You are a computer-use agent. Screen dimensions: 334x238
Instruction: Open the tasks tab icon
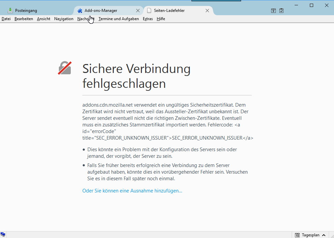coord(281,11)
